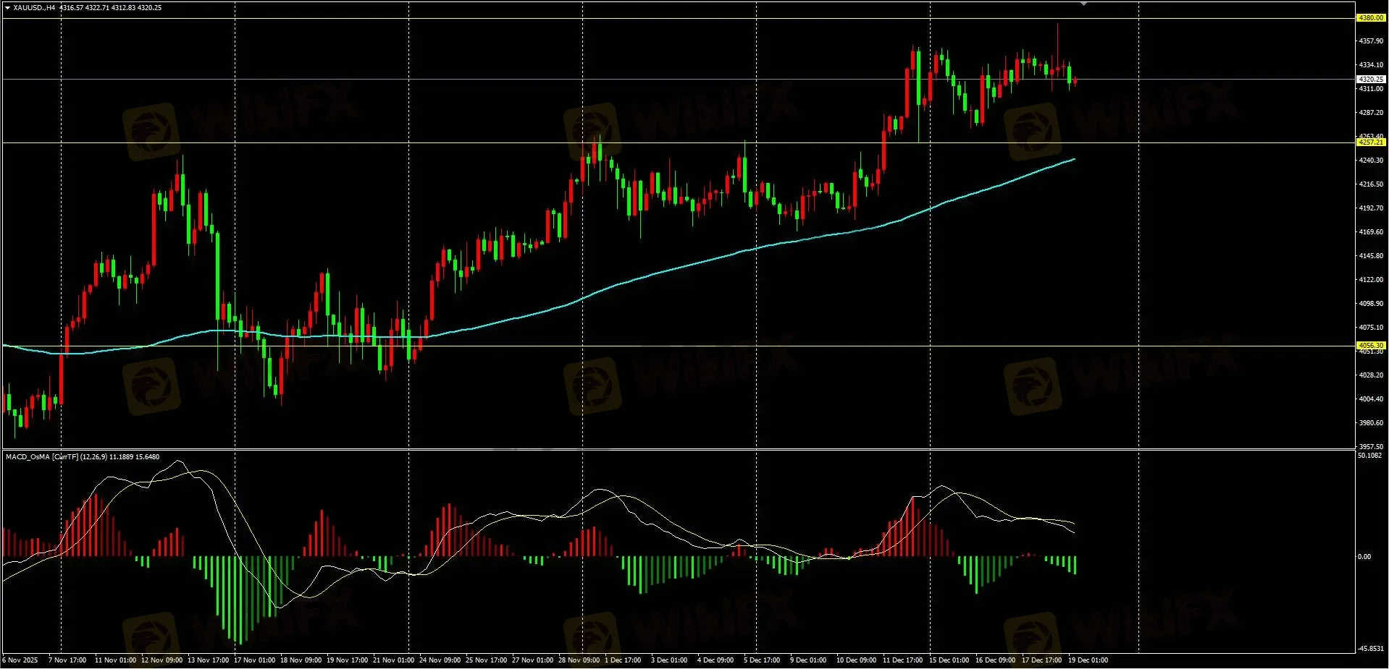Click the -45.8531 indicator scale value
This screenshot has height=669, width=1389.
1370,649
